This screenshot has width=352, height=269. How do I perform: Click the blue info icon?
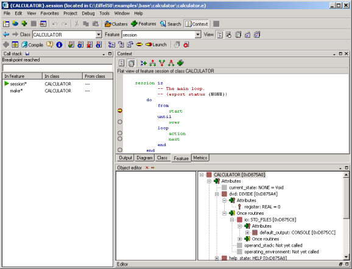[59, 44]
